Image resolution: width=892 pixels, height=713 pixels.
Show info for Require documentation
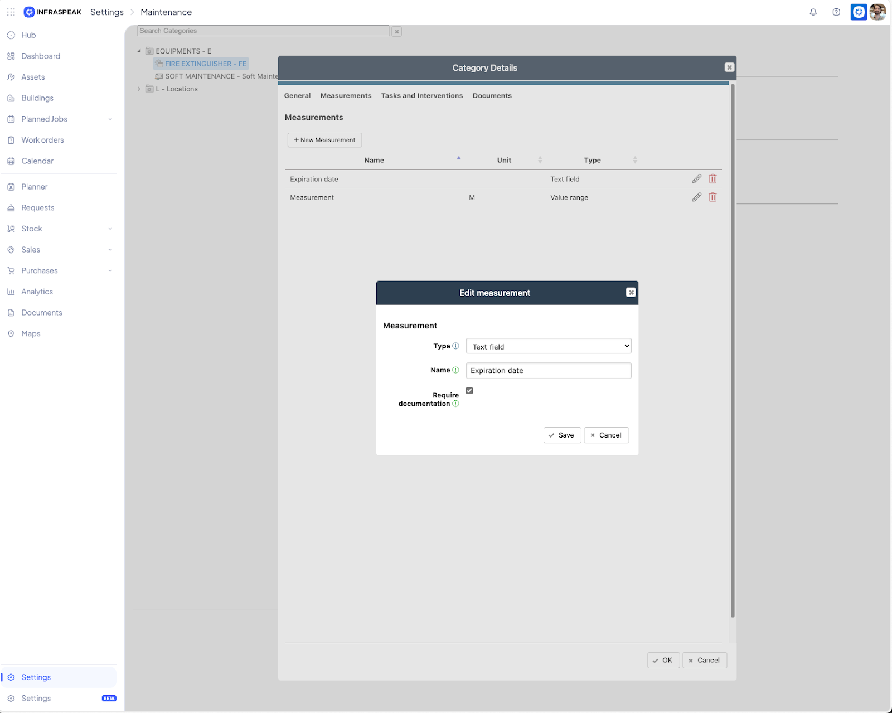tap(455, 404)
